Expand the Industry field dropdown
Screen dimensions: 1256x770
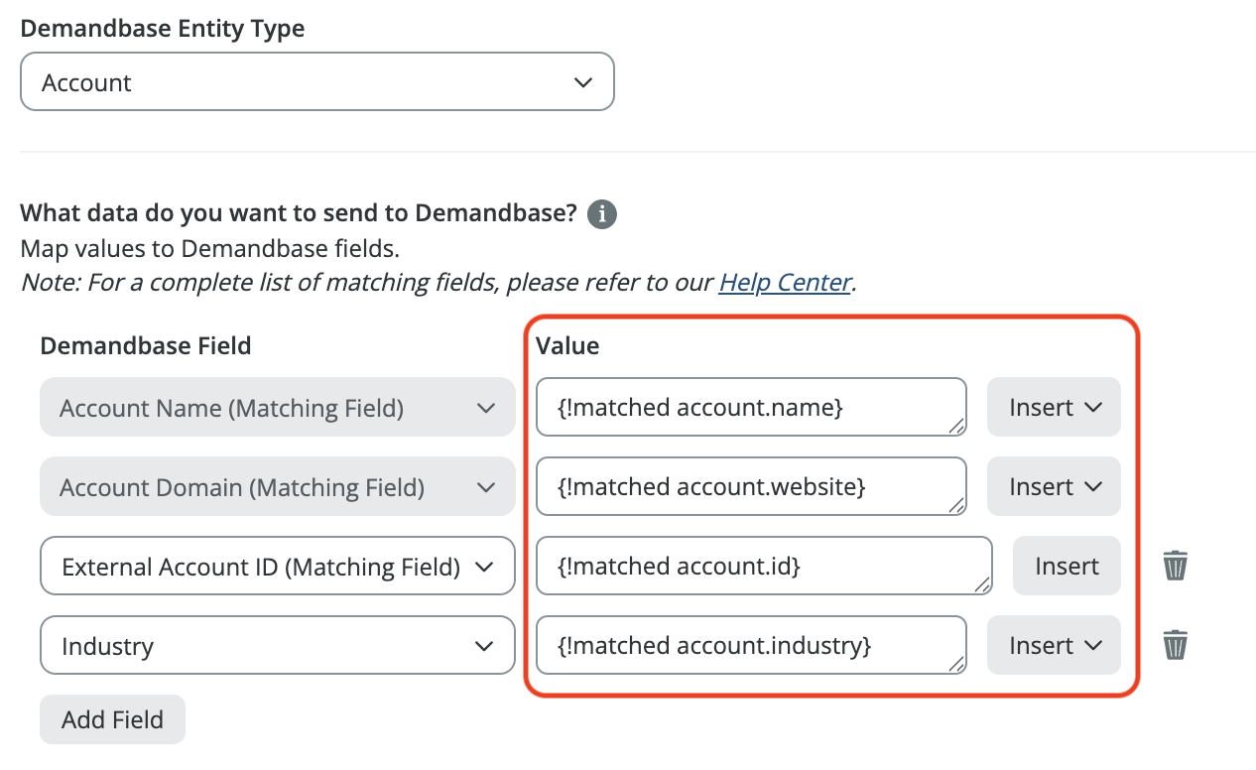[x=278, y=646]
